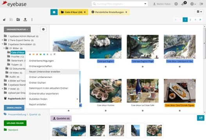The height and width of the screenshot is (140, 206).
Task: Collapse the 01 Bilder folder
Action: (x=4, y=48)
